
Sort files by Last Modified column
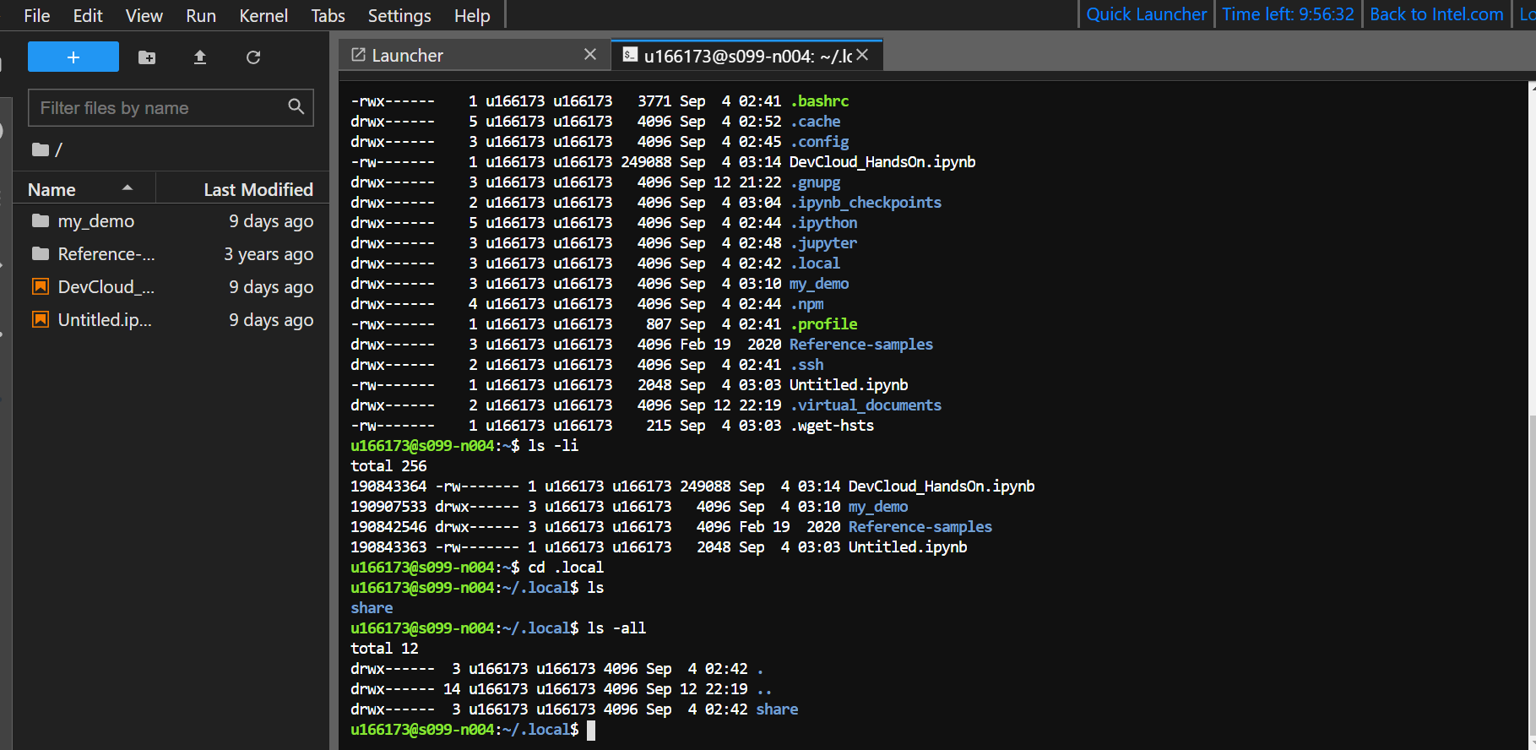242,189
